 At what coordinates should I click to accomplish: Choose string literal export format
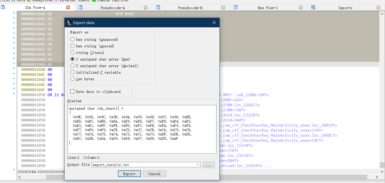tap(72, 53)
